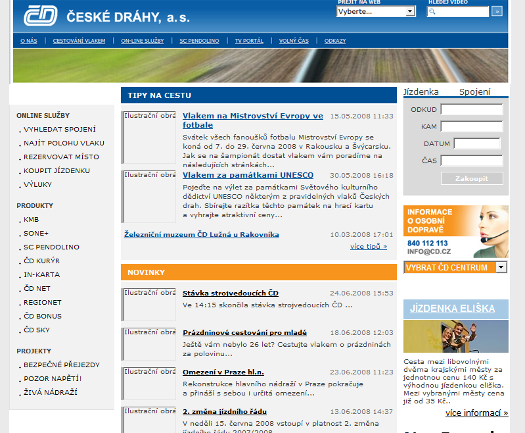This screenshot has width=525, height=433.
Task: Follow the 'více tipů »' link
Action: pyautogui.click(x=369, y=247)
